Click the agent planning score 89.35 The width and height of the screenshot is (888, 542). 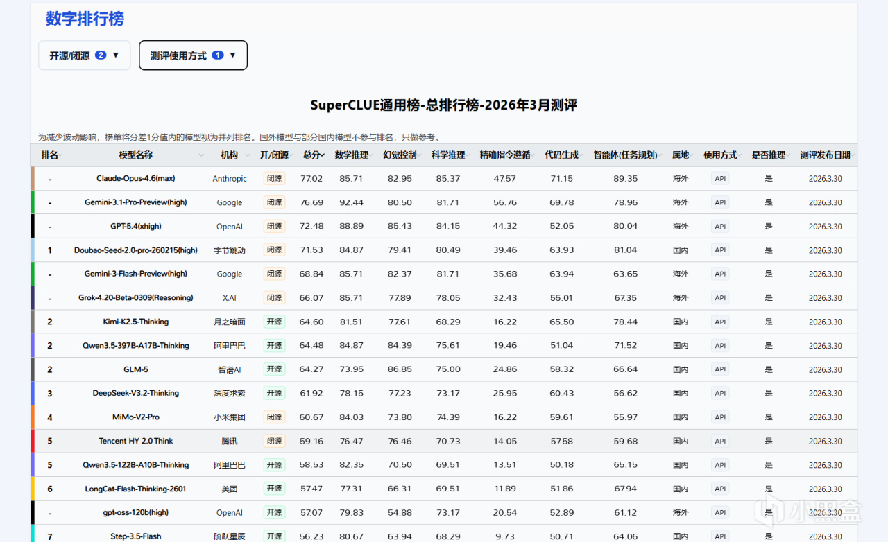coord(625,179)
